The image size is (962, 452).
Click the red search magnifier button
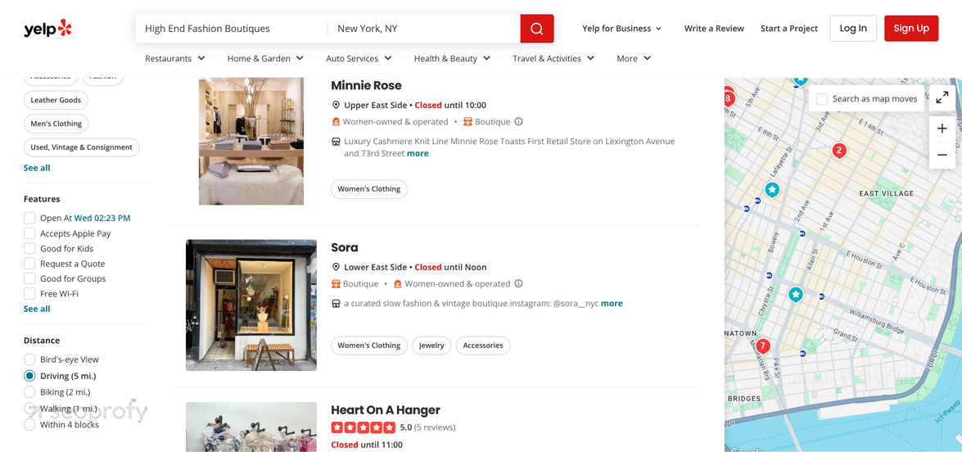(537, 29)
